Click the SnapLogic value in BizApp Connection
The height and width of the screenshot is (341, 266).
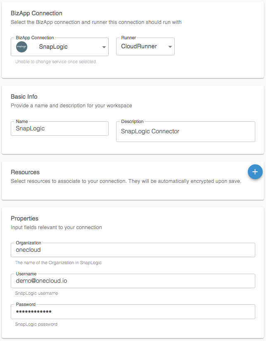[x=53, y=47]
